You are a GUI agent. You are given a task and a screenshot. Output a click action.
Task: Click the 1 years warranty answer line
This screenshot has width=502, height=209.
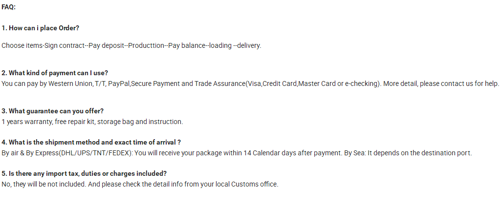click(92, 122)
